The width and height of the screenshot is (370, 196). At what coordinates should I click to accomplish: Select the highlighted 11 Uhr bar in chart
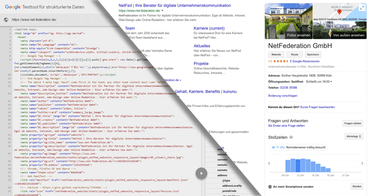[298, 166]
